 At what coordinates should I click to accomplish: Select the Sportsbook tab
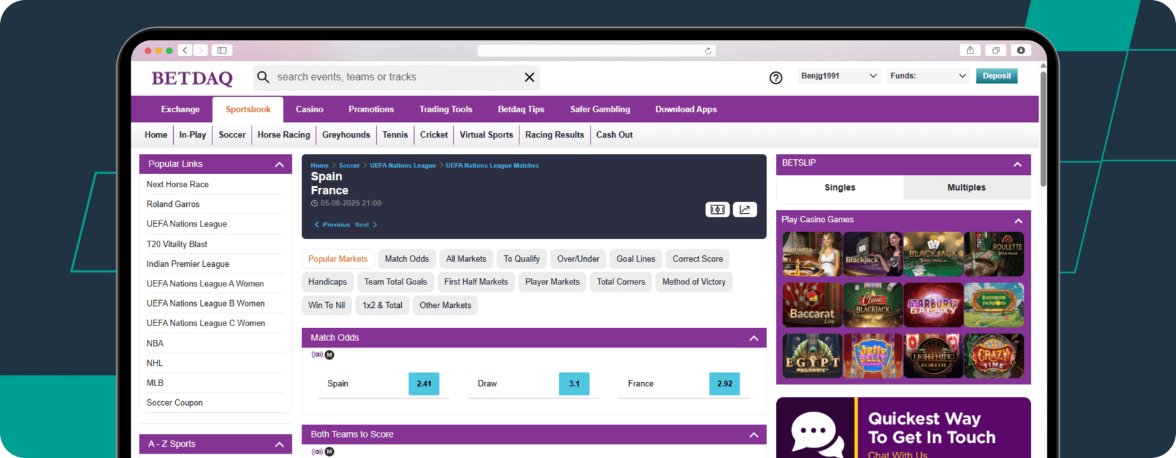click(x=248, y=110)
